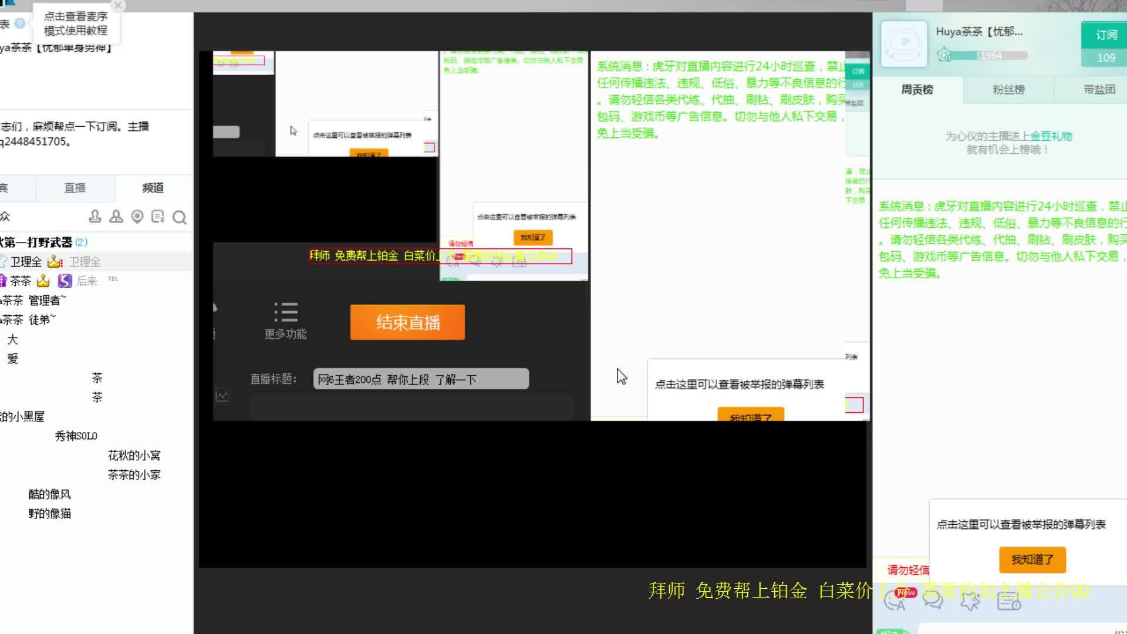Switch to the 频道 tab

point(151,188)
